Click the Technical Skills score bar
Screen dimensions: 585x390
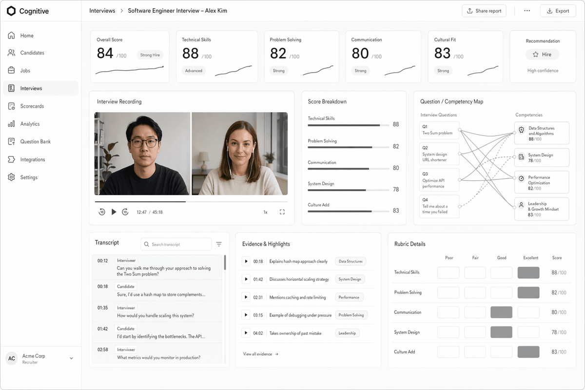click(x=348, y=125)
